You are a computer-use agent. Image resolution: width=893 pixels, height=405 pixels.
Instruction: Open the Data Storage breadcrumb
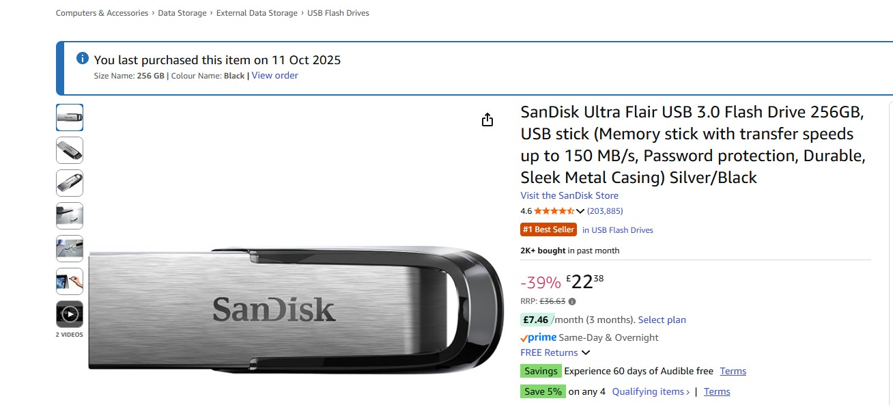click(x=182, y=13)
